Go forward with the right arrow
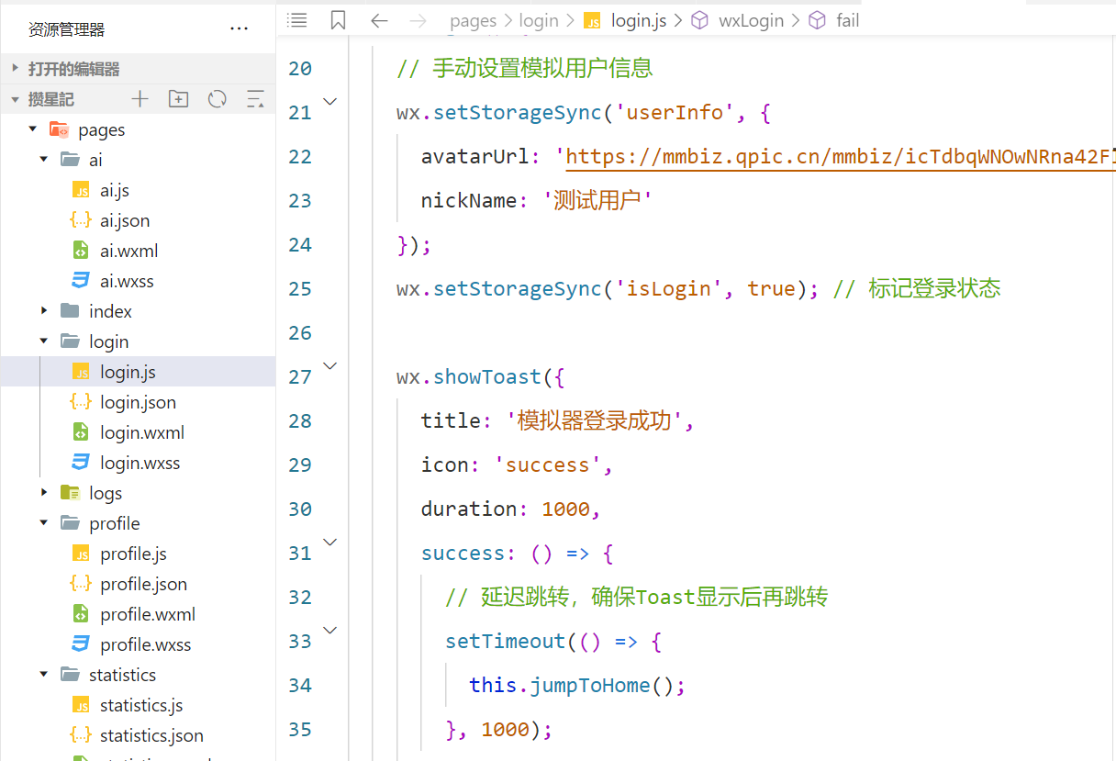Screen dimensions: 1116x761 [418, 20]
